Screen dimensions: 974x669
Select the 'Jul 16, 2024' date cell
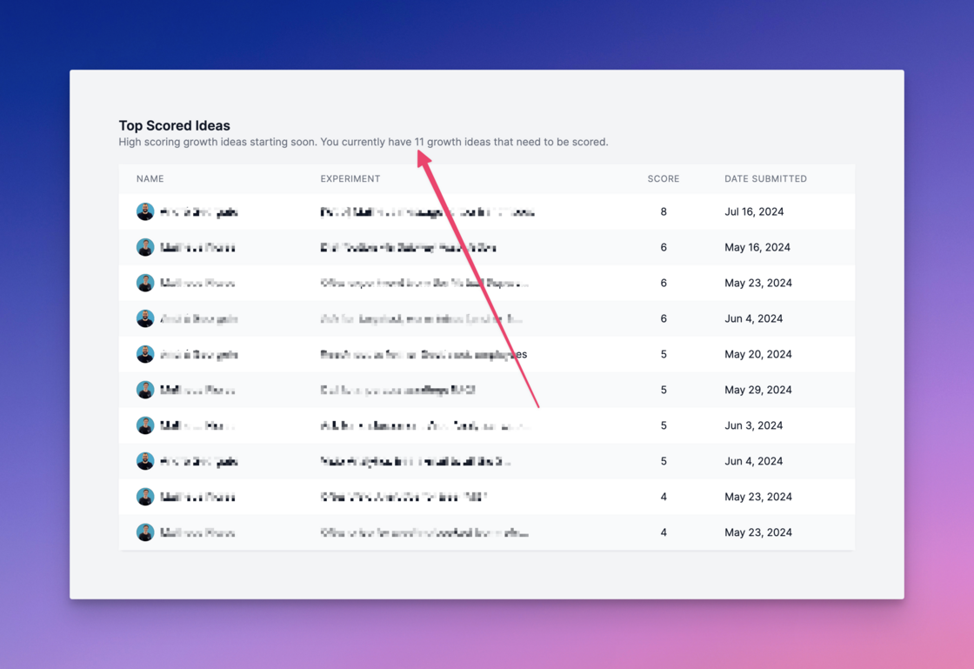pyautogui.click(x=754, y=211)
